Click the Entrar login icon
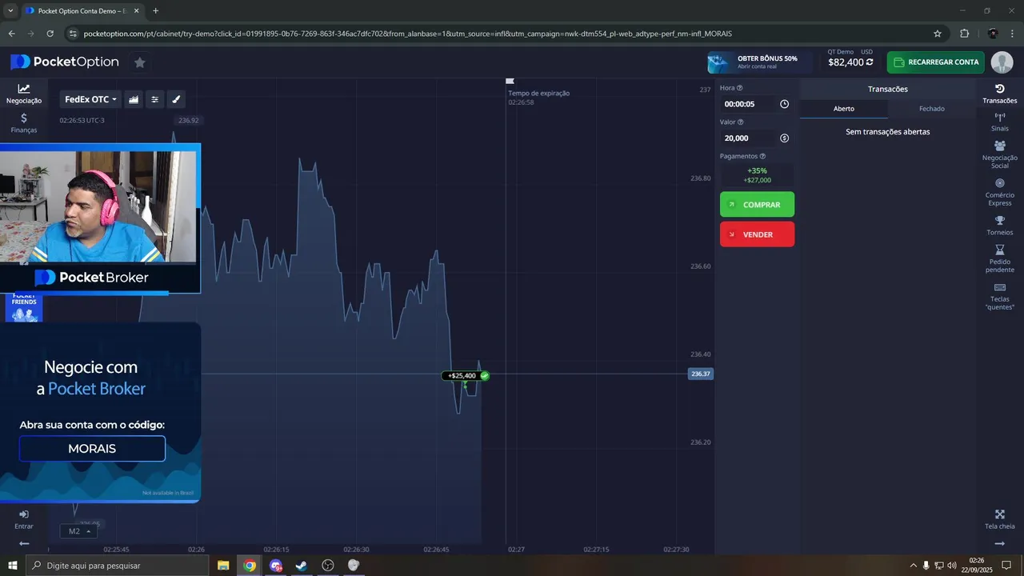 pos(24,519)
